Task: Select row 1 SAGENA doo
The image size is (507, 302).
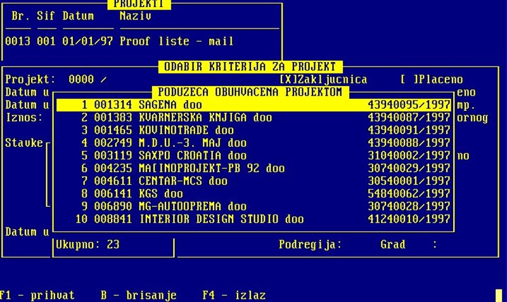Action: click(254, 105)
